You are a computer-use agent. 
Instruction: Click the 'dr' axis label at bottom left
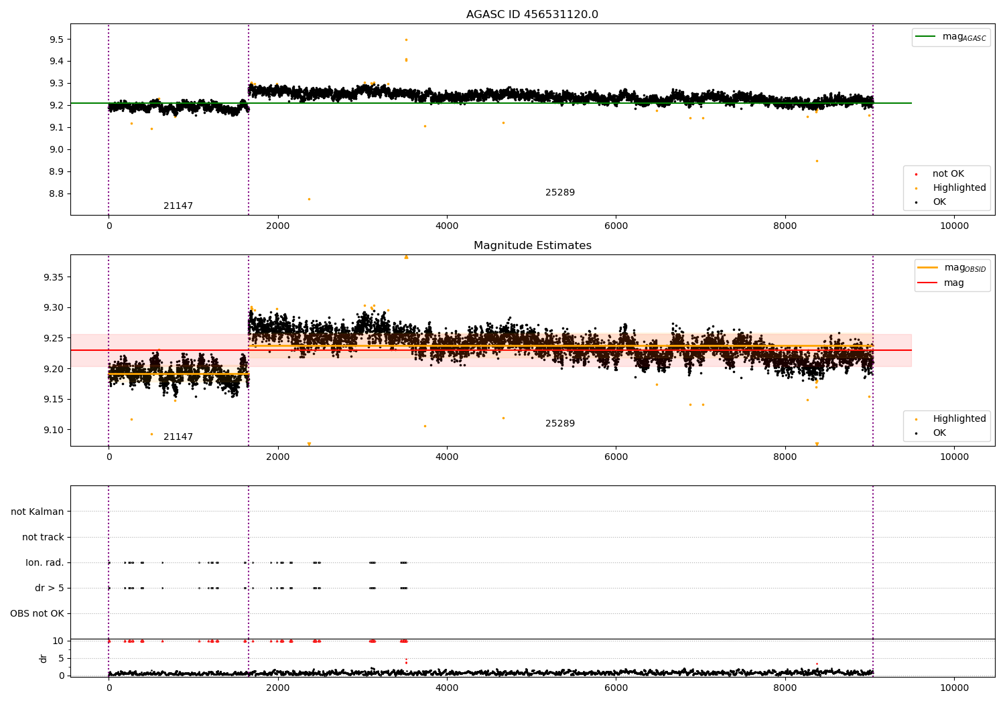(x=44, y=658)
